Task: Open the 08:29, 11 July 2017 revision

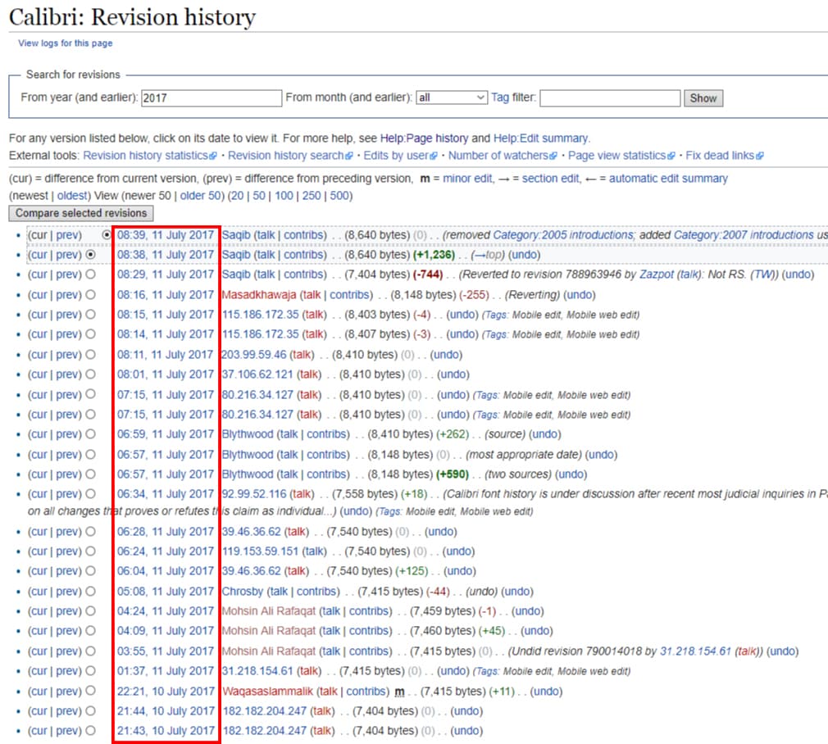Action: pos(166,275)
